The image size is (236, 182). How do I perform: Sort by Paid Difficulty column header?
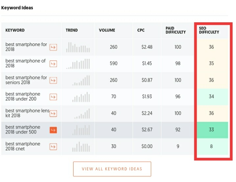point(176,30)
